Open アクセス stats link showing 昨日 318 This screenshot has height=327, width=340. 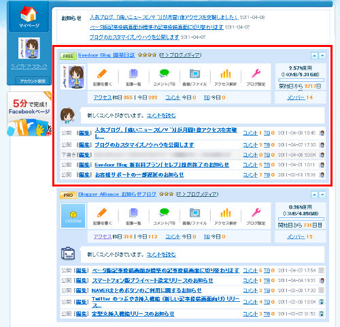tap(103, 236)
